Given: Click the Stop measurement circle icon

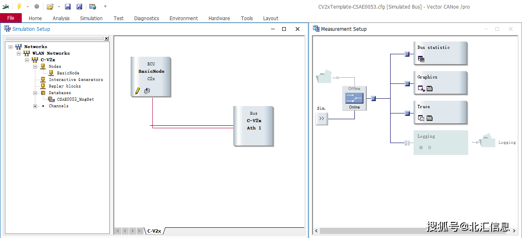Looking at the screenshot, I should pos(37,7).
